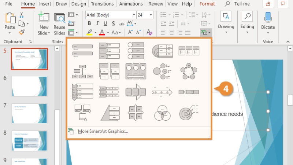
Task: Choose the Basic Process boxes SmartArt layout
Action: point(189,92)
